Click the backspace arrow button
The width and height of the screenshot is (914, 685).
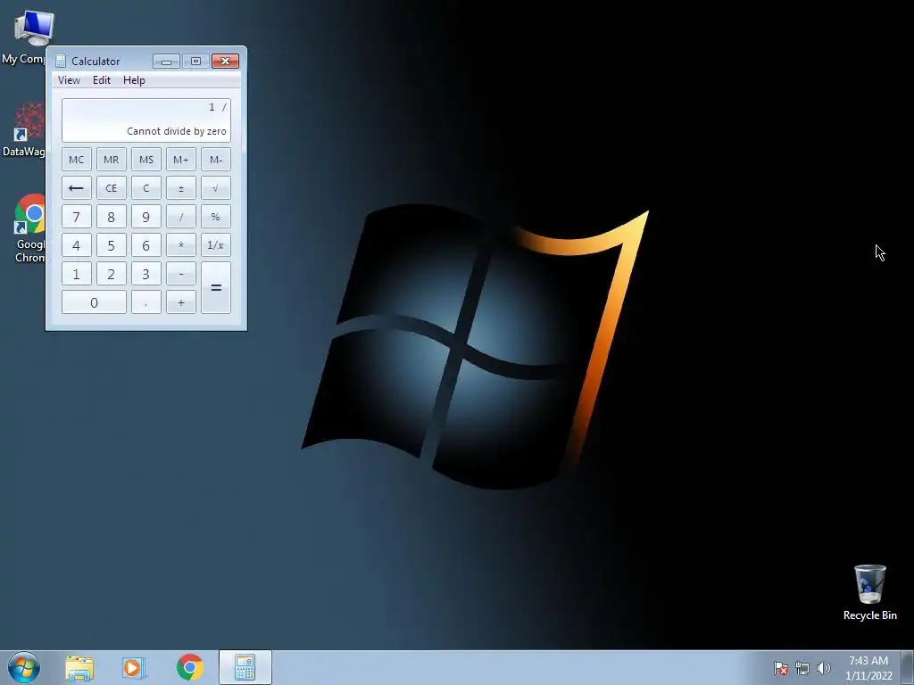77,188
